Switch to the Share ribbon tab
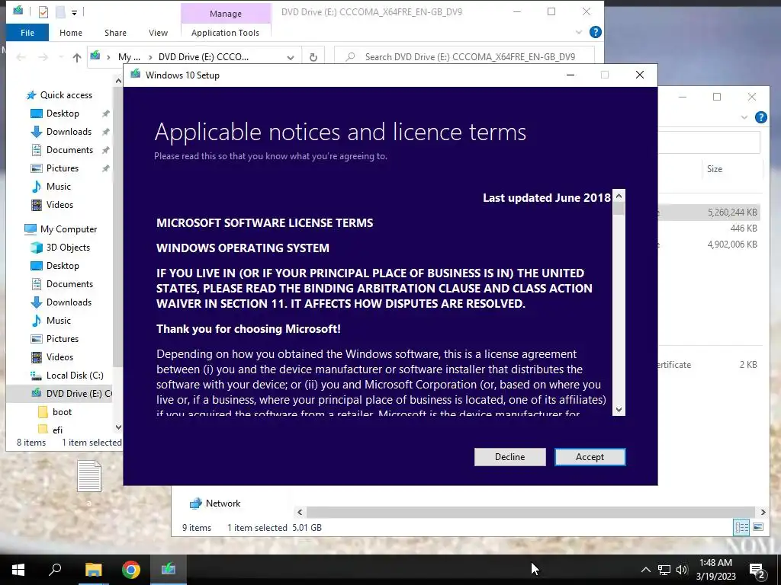This screenshot has height=585, width=781. [115, 32]
